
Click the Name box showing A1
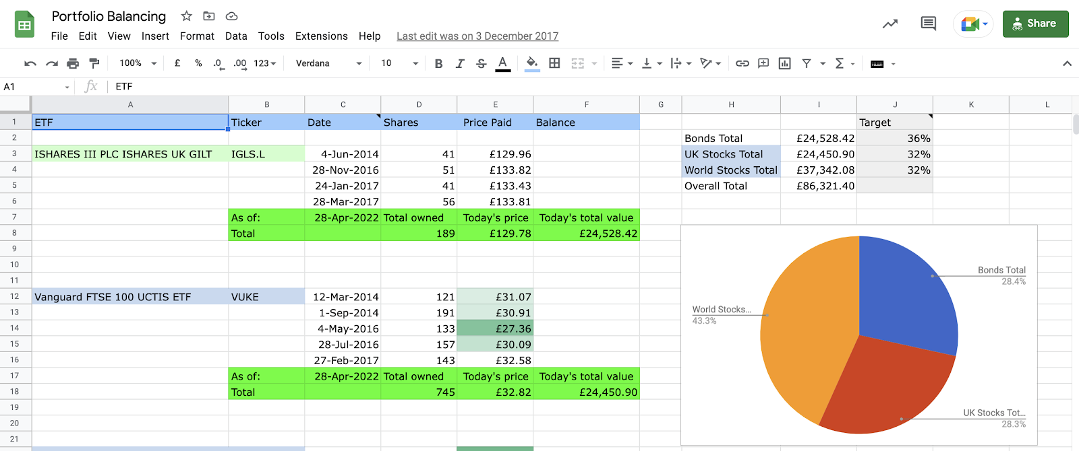pyautogui.click(x=36, y=86)
